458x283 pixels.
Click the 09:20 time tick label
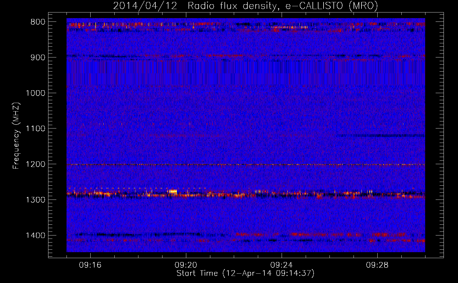click(186, 265)
